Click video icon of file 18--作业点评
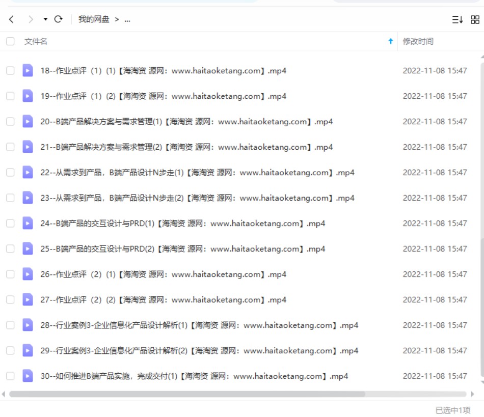Image resolution: width=484 pixels, height=417 pixels. point(28,71)
